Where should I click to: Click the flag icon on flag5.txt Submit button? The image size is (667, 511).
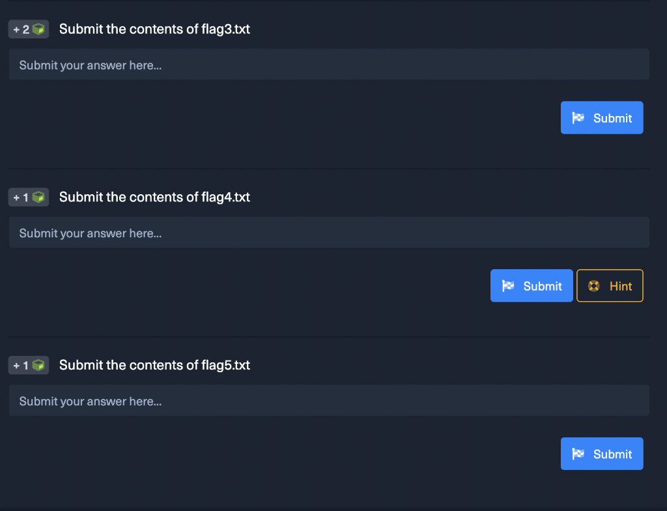(x=578, y=454)
